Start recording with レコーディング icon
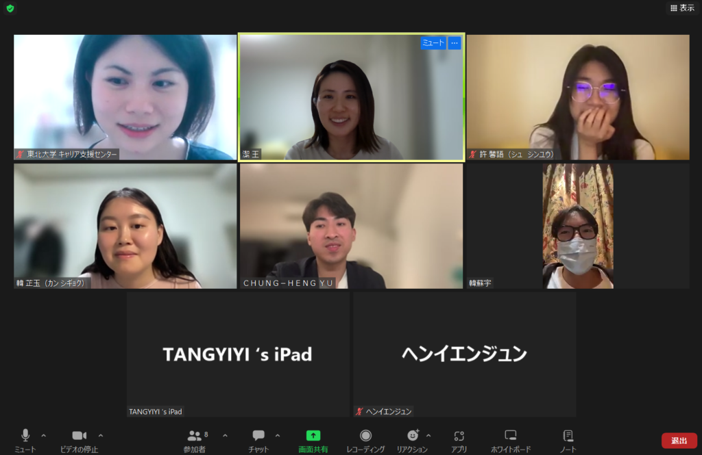 (x=365, y=440)
